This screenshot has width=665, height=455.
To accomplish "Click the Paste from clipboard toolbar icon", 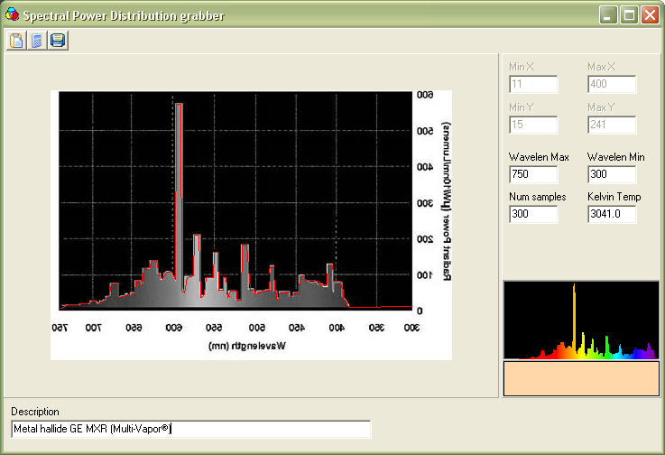I will click(16, 41).
